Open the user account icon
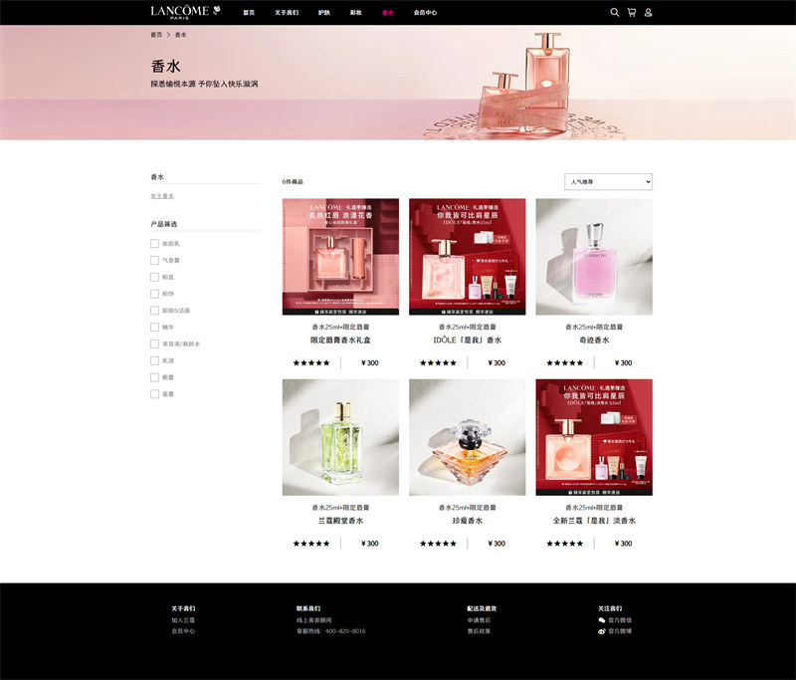796x680 pixels. tap(649, 12)
